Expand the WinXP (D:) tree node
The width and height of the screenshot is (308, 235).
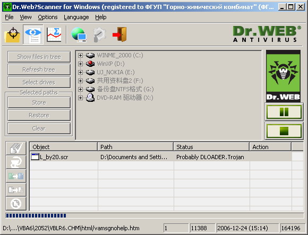[80, 64]
